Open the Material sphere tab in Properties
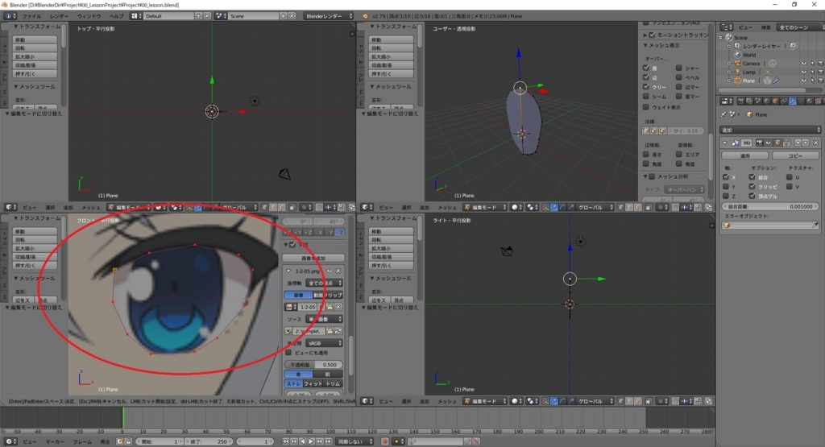 click(809, 101)
